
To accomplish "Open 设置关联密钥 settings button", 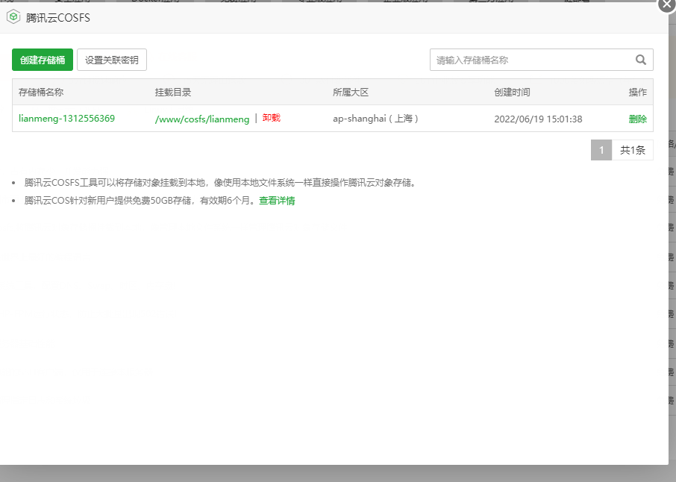I will tap(112, 60).
